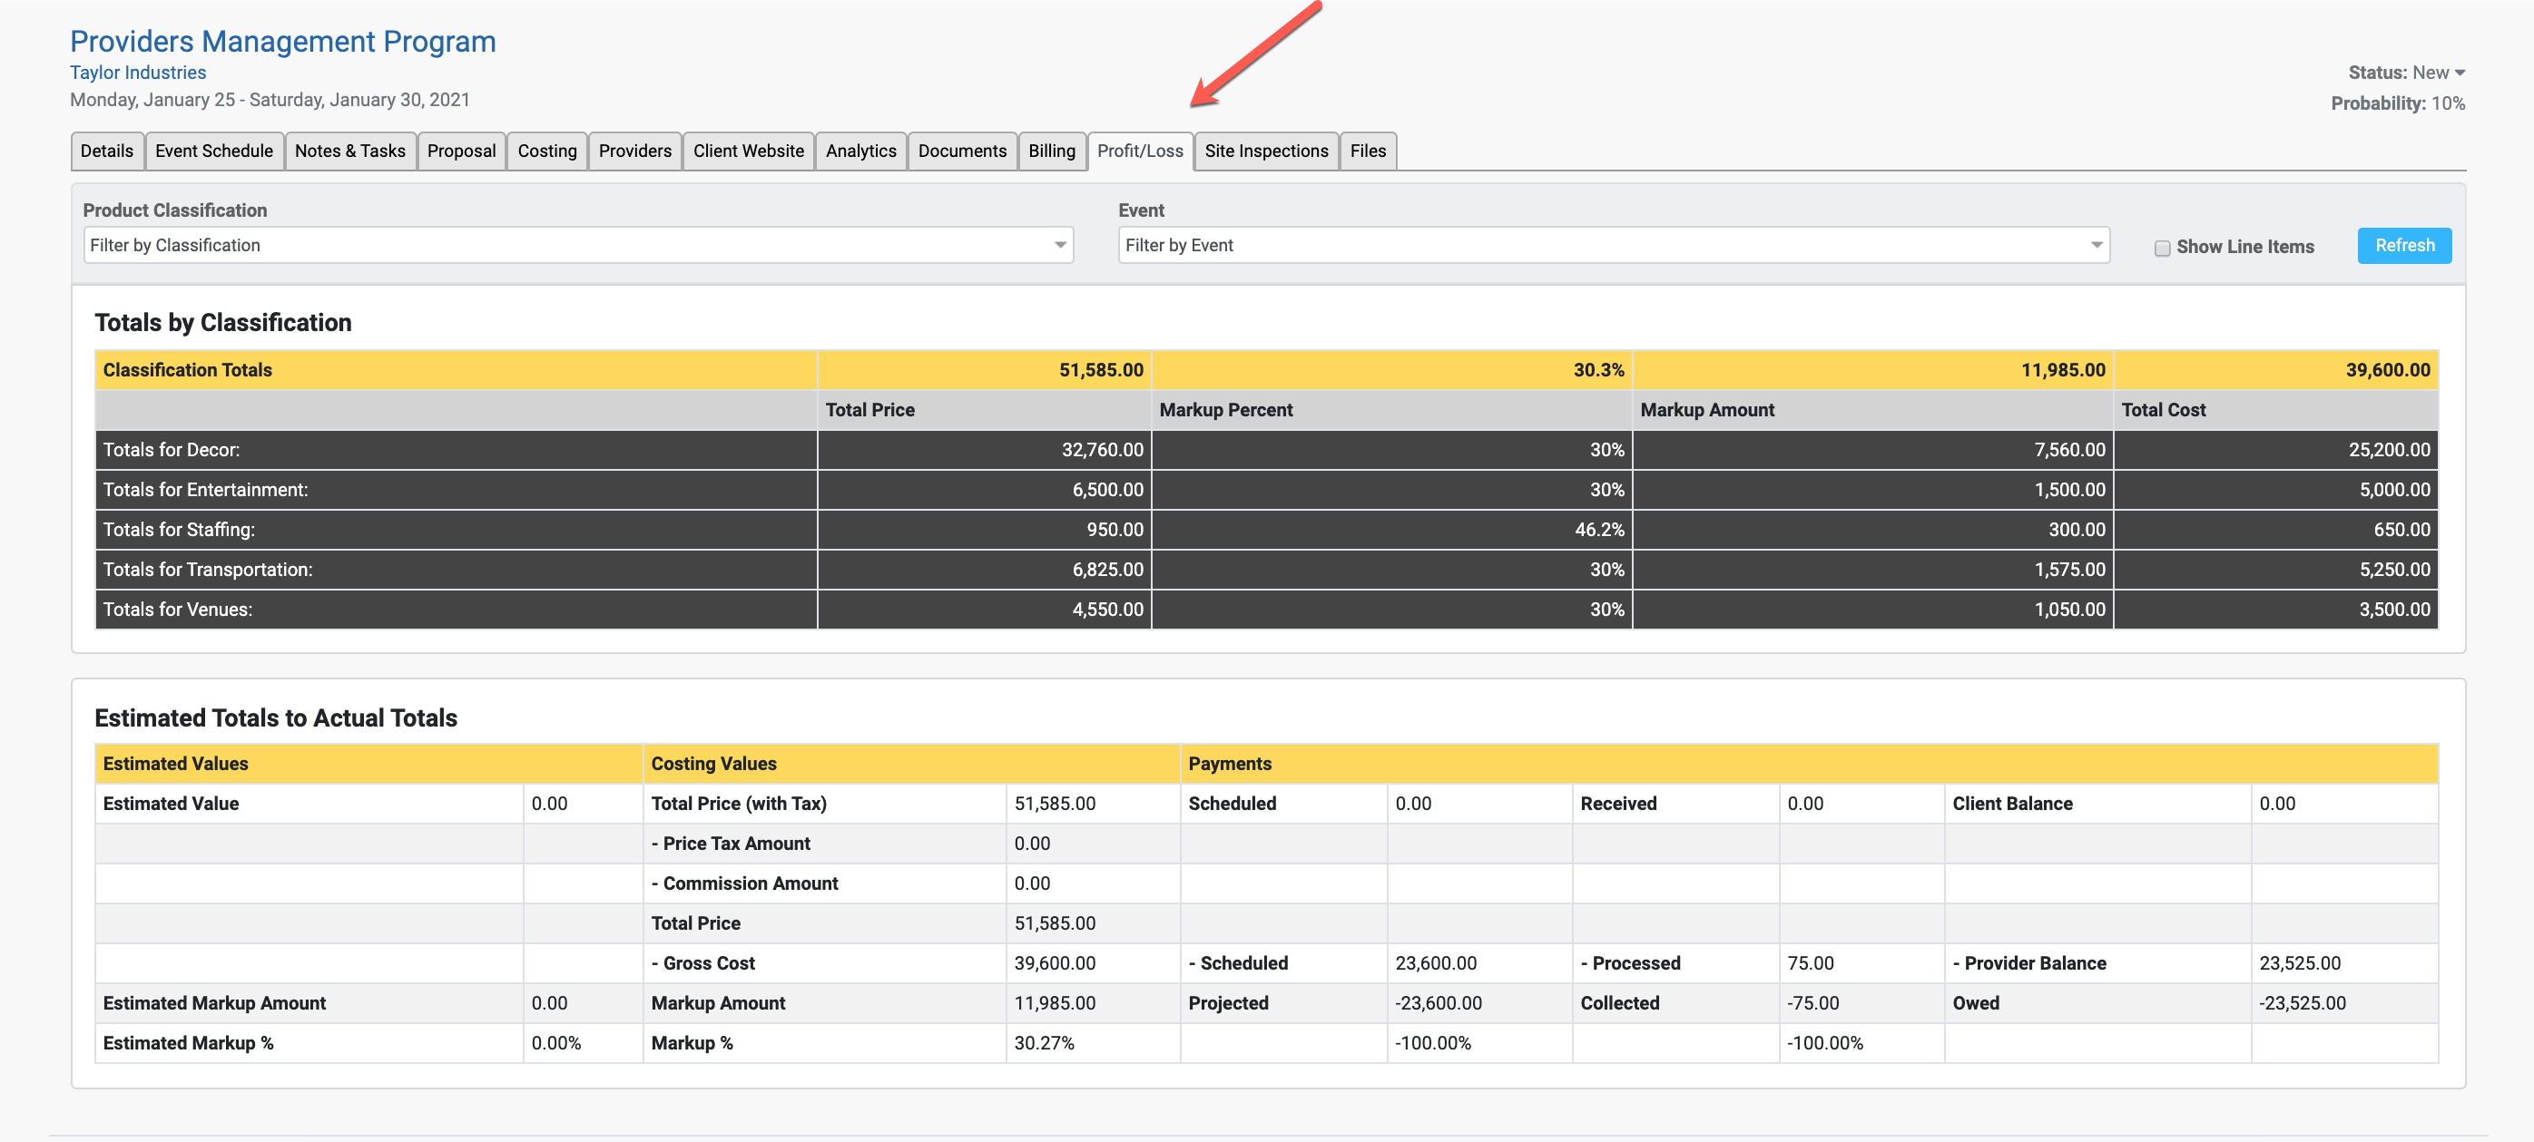Select the Costing tab
This screenshot has height=1142, width=2534.
point(547,151)
